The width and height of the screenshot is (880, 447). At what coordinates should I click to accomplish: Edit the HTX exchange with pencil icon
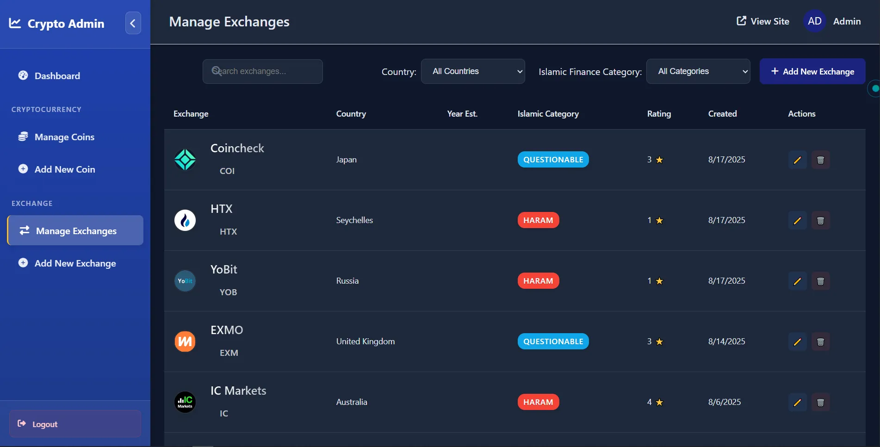point(797,221)
